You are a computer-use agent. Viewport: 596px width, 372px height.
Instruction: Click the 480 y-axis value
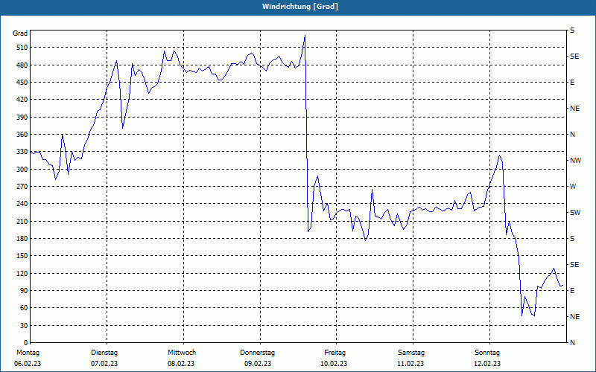tap(22, 65)
